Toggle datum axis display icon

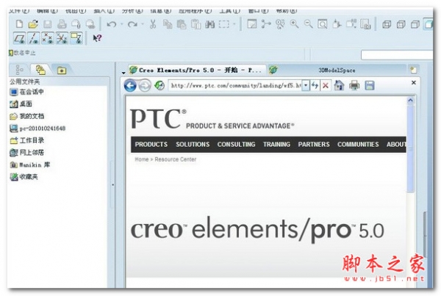coord(34,38)
